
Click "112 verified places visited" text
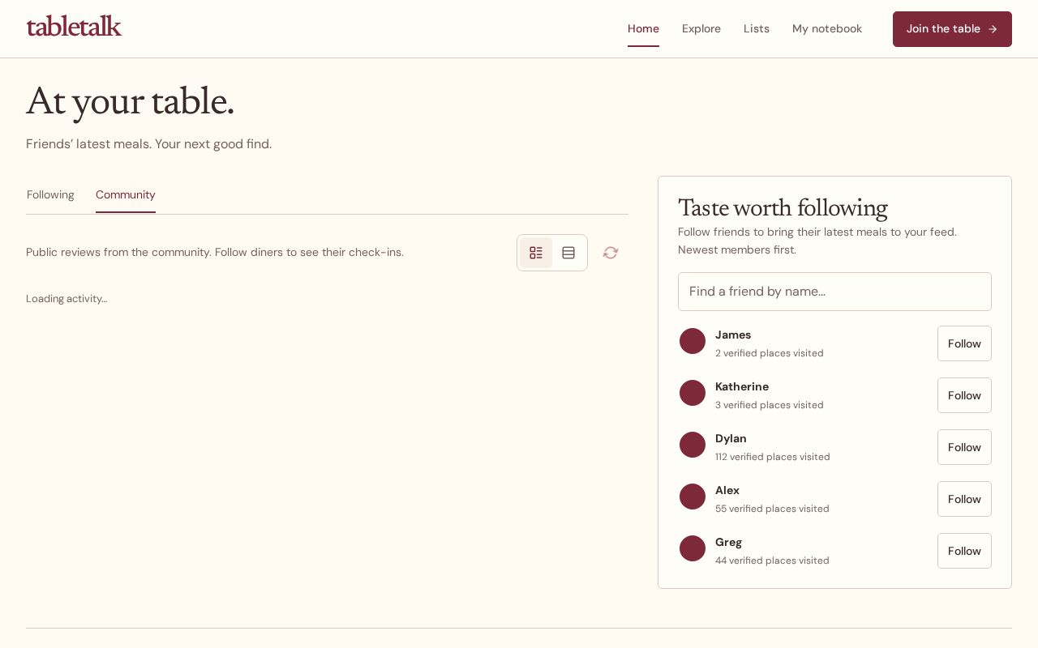773,457
